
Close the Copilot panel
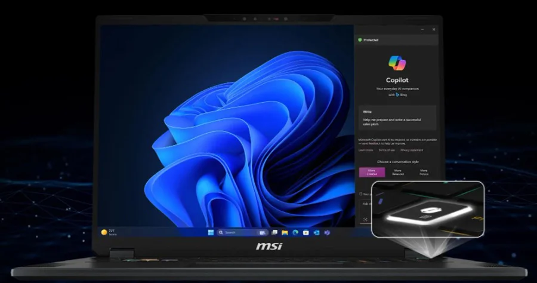coord(434,29)
